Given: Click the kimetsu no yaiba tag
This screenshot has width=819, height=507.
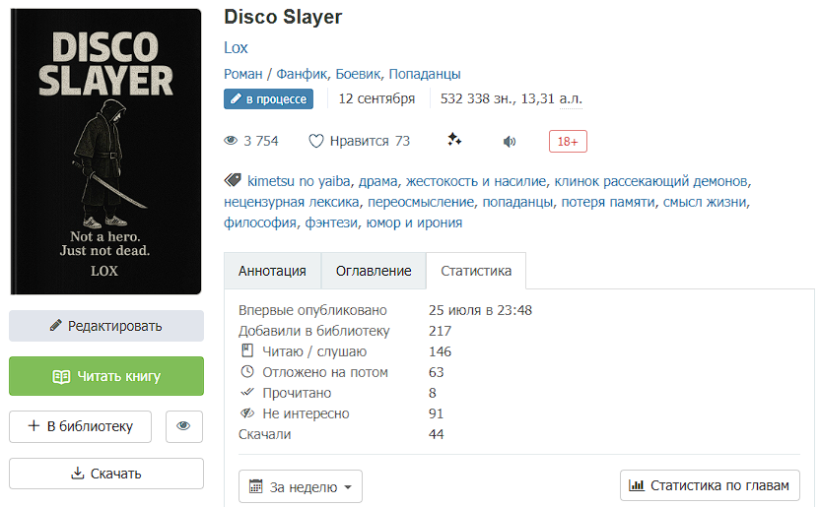Looking at the screenshot, I should click(x=299, y=181).
